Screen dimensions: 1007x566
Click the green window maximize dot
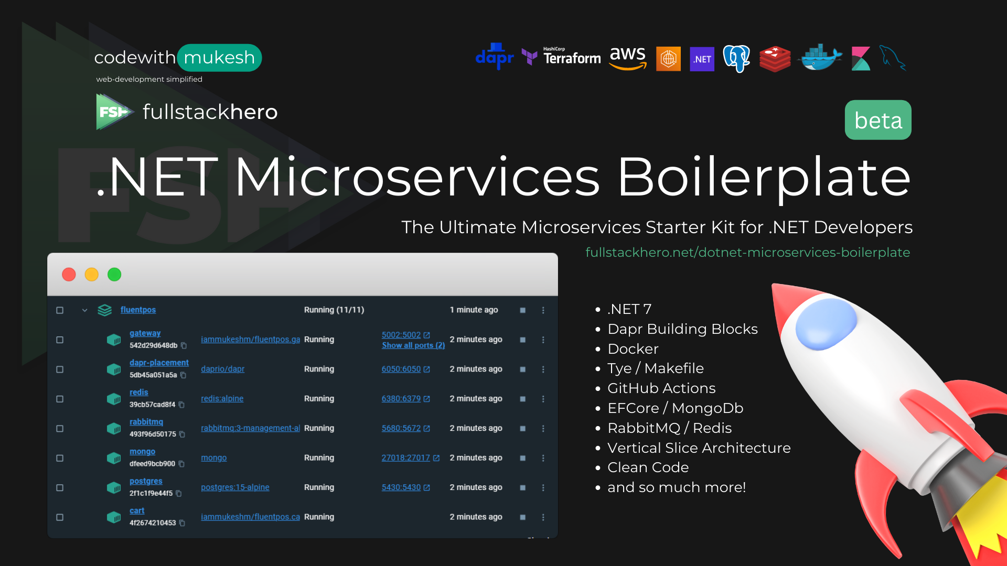[x=114, y=275]
